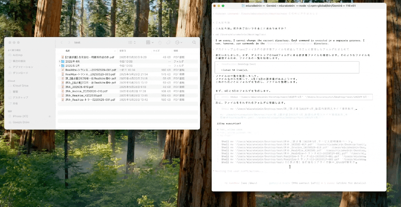Expand the 2025年4月 folder disclosure triangle

tap(60, 62)
